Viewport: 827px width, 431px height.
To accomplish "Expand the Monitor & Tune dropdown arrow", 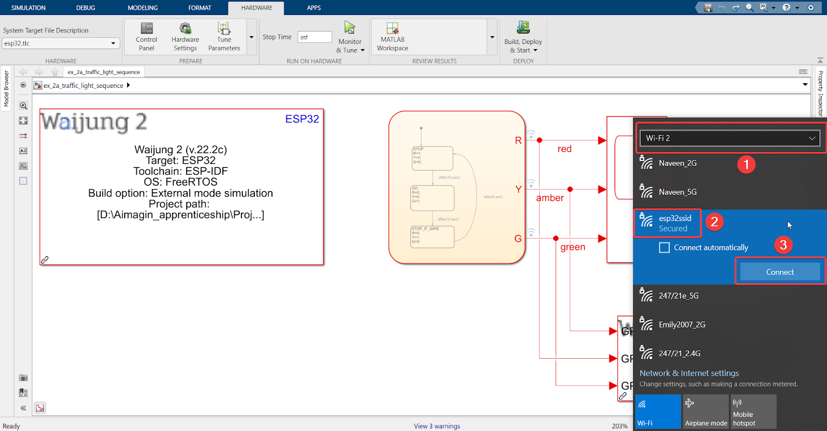I will coord(363,50).
